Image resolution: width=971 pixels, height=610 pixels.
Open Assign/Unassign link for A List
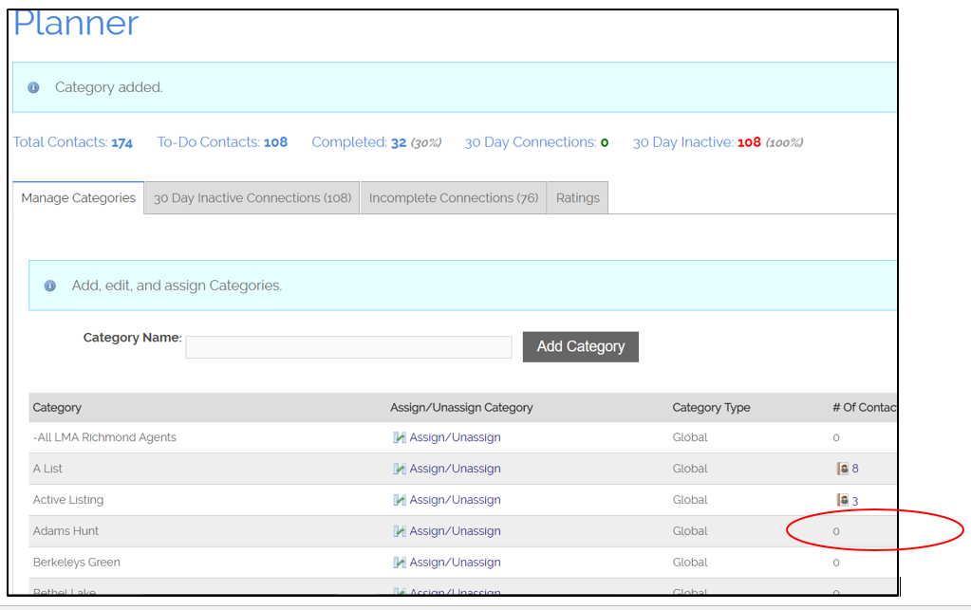click(x=455, y=469)
